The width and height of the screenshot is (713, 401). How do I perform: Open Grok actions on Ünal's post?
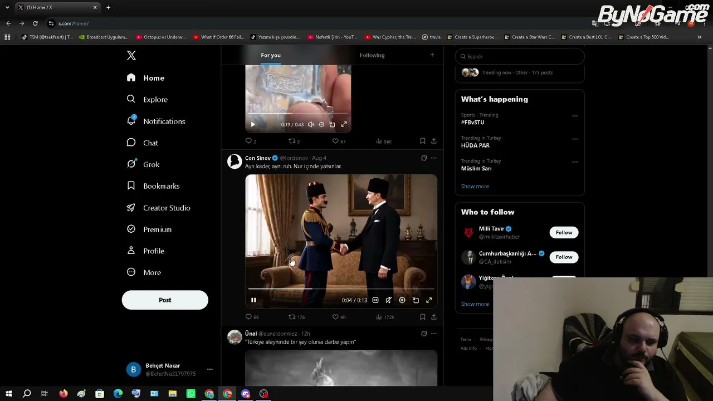[424, 334]
